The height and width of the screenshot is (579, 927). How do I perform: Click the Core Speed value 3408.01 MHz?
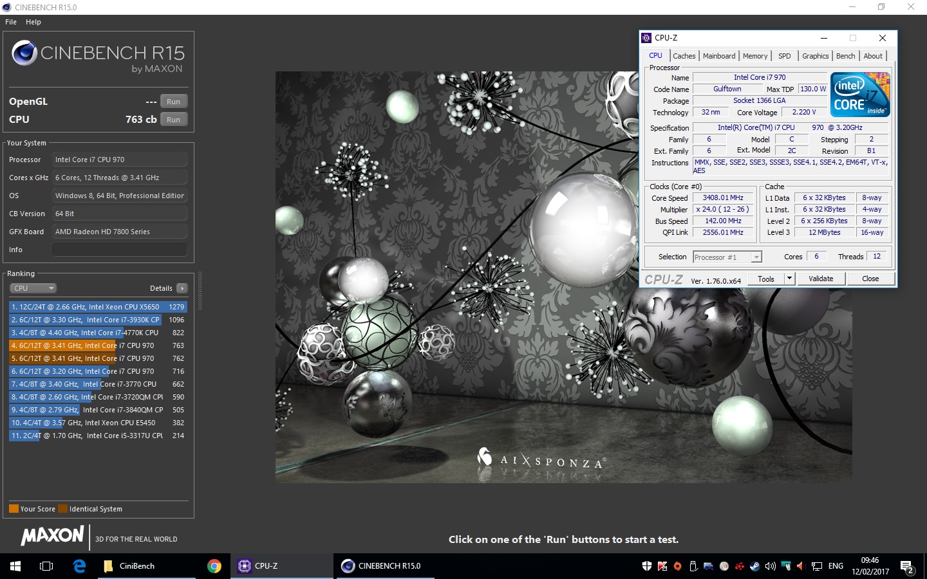pos(723,198)
